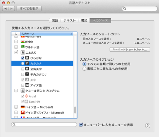Click the Anjal orange diamond icon
Viewport: 159px width, 137px height.
click(x=26, y=96)
